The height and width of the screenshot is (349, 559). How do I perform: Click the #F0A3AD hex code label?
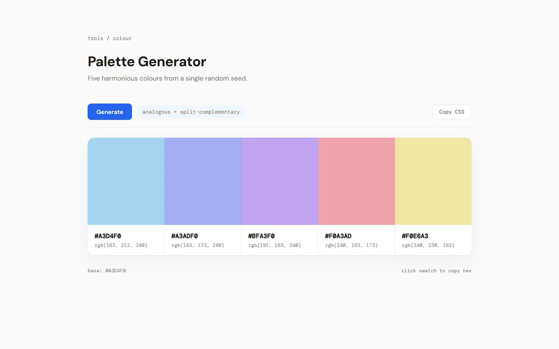coord(338,236)
